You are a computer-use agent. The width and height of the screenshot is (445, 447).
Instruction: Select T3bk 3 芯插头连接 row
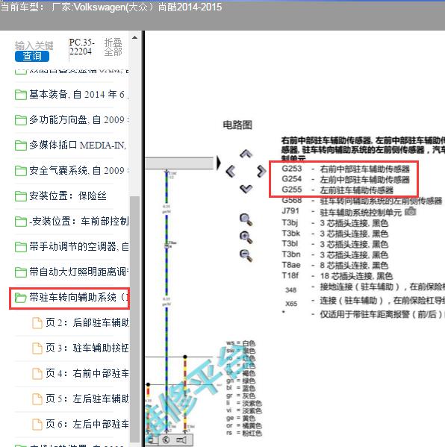tap(335, 234)
